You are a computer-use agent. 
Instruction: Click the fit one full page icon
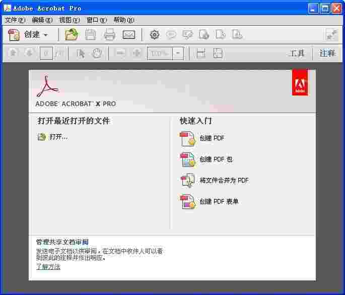click(218, 53)
